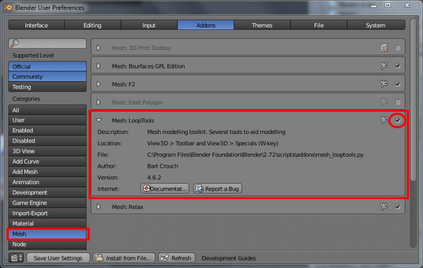The width and height of the screenshot is (423, 268).
Task: Expand the Mesh: Relax addon details
Action: 99,207
